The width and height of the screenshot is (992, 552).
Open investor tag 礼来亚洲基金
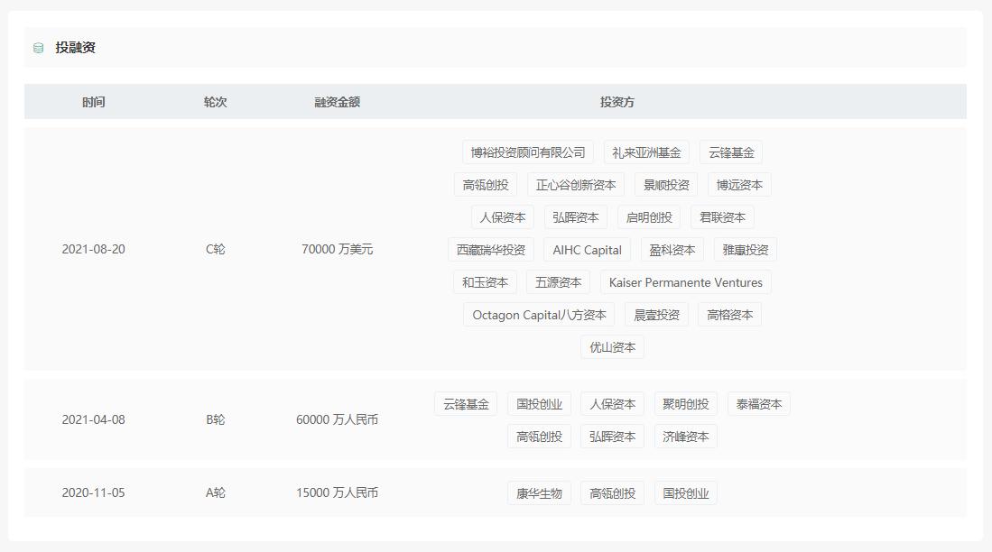point(646,152)
